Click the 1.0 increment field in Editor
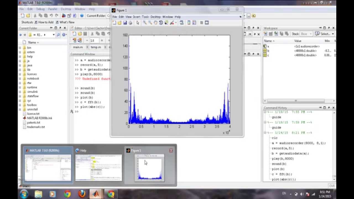 [94, 41]
